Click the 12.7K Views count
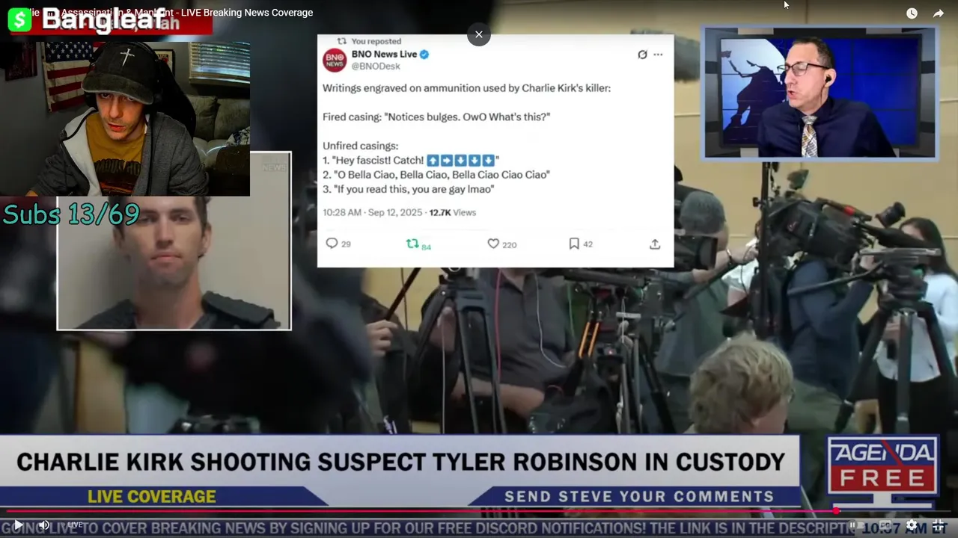 coord(452,212)
